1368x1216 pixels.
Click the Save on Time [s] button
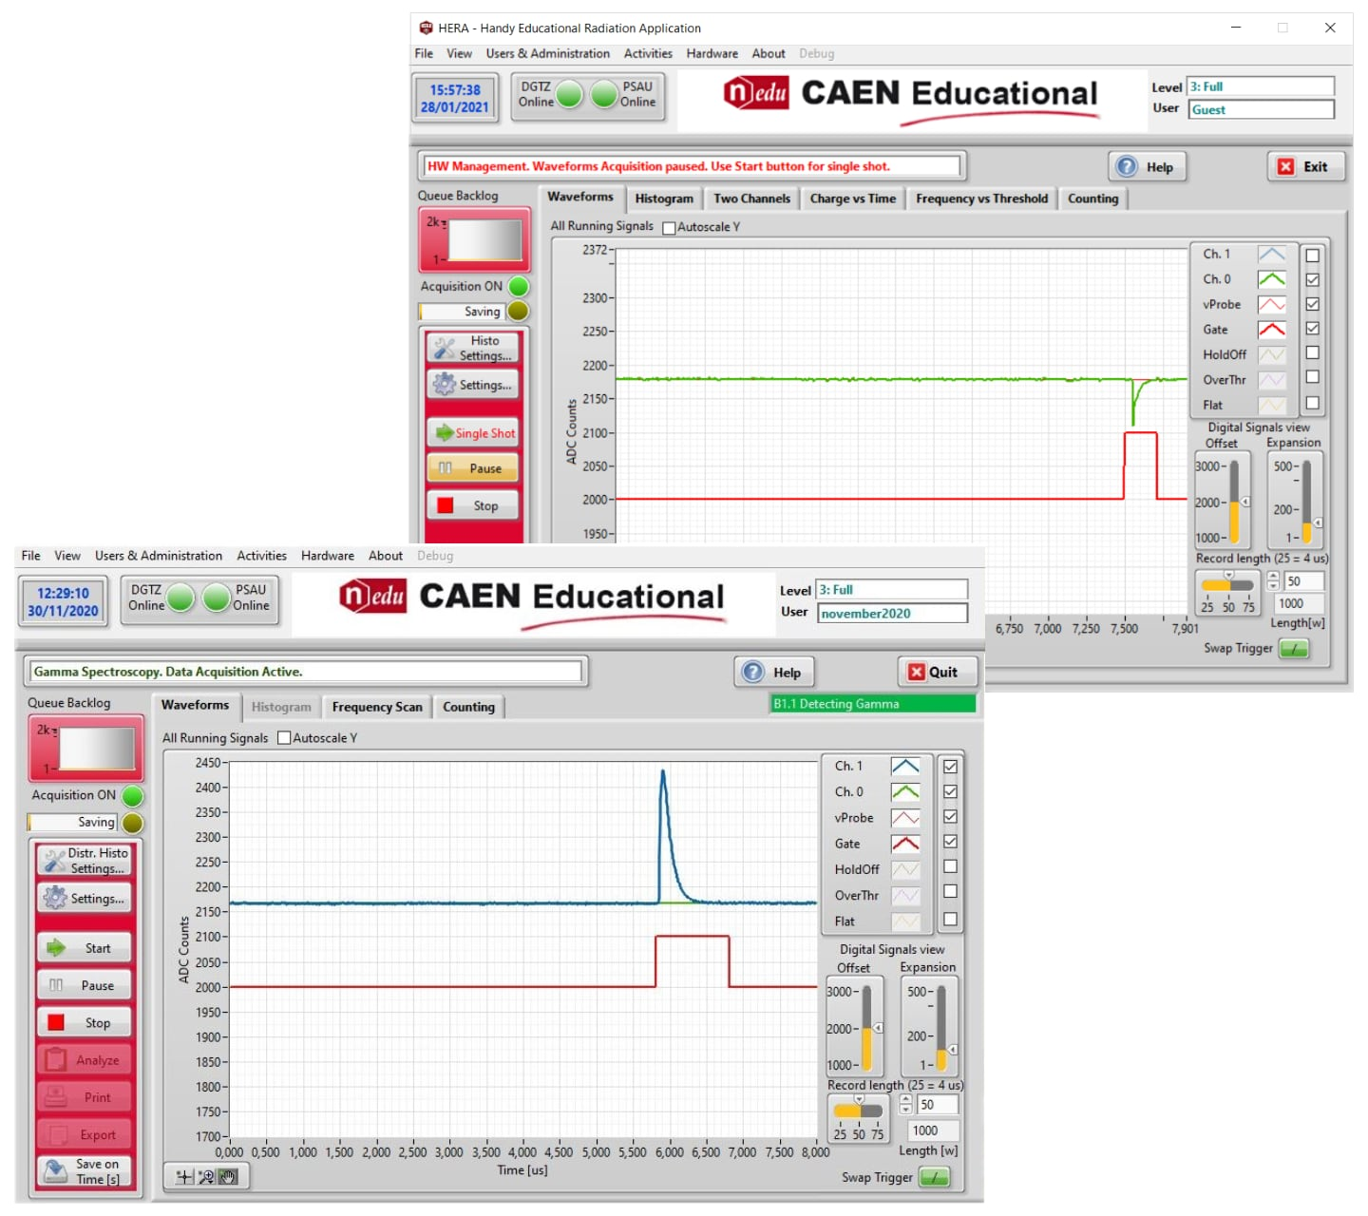click(84, 1171)
